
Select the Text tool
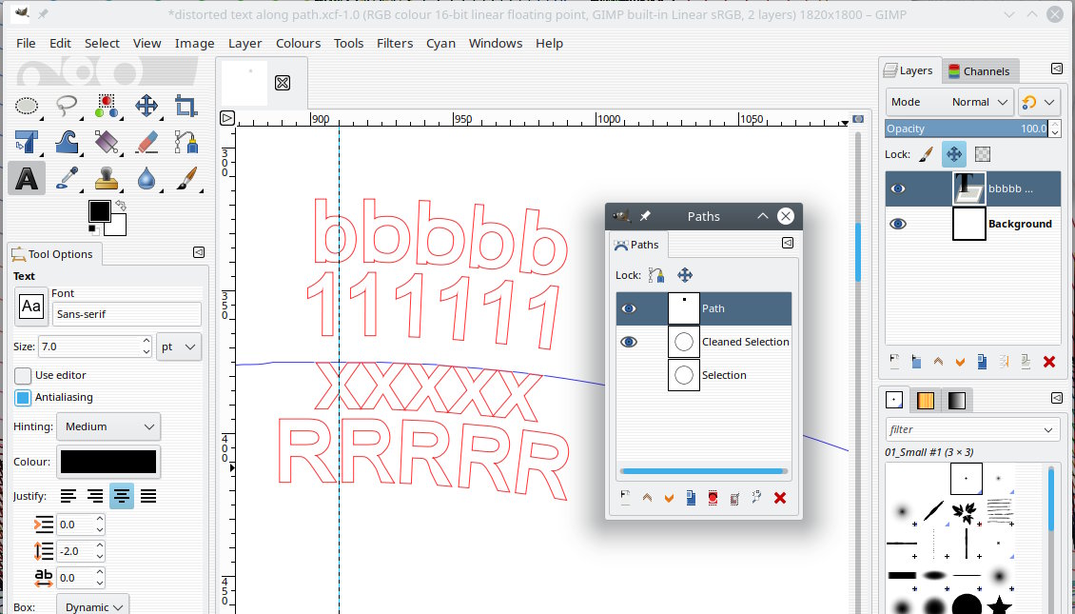tap(27, 178)
